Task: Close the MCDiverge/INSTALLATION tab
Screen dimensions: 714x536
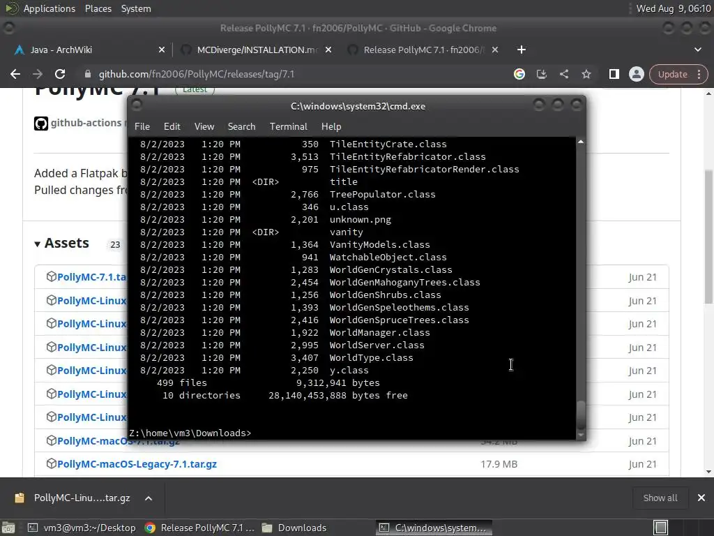Action: 328,50
